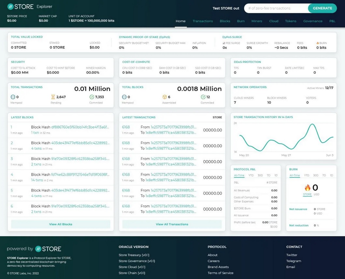
Task: Open Store Cloud (v0.1) footer link
Action: click(x=132, y=267)
